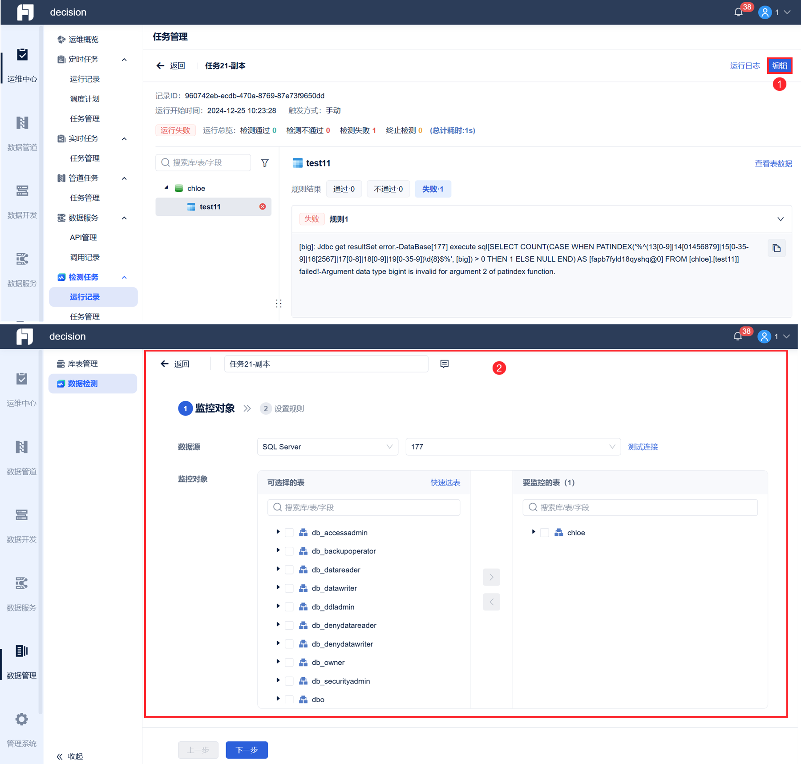Open notifications bell in bottom window

[x=737, y=336]
